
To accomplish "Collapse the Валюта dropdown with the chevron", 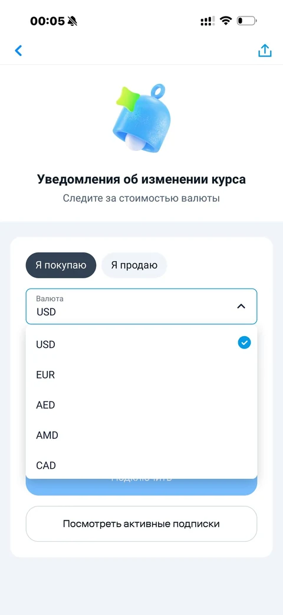I will [242, 307].
